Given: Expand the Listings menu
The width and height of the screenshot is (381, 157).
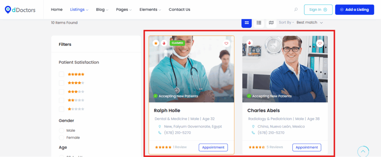Looking at the screenshot, I should tap(79, 9).
